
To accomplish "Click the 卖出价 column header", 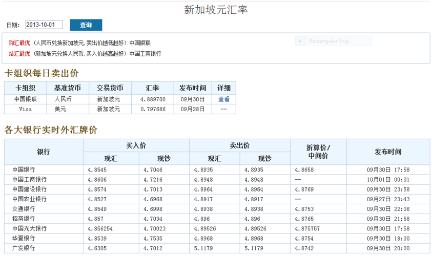I will 239,145.
